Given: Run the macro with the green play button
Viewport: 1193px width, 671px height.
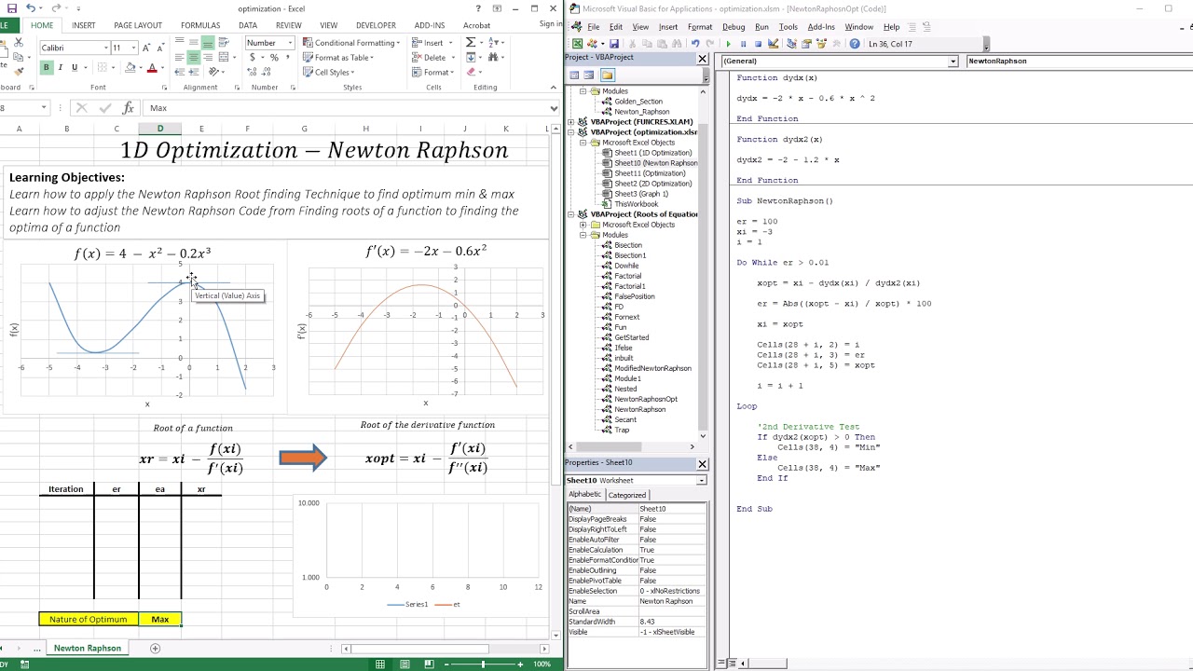Looking at the screenshot, I should click(x=728, y=44).
